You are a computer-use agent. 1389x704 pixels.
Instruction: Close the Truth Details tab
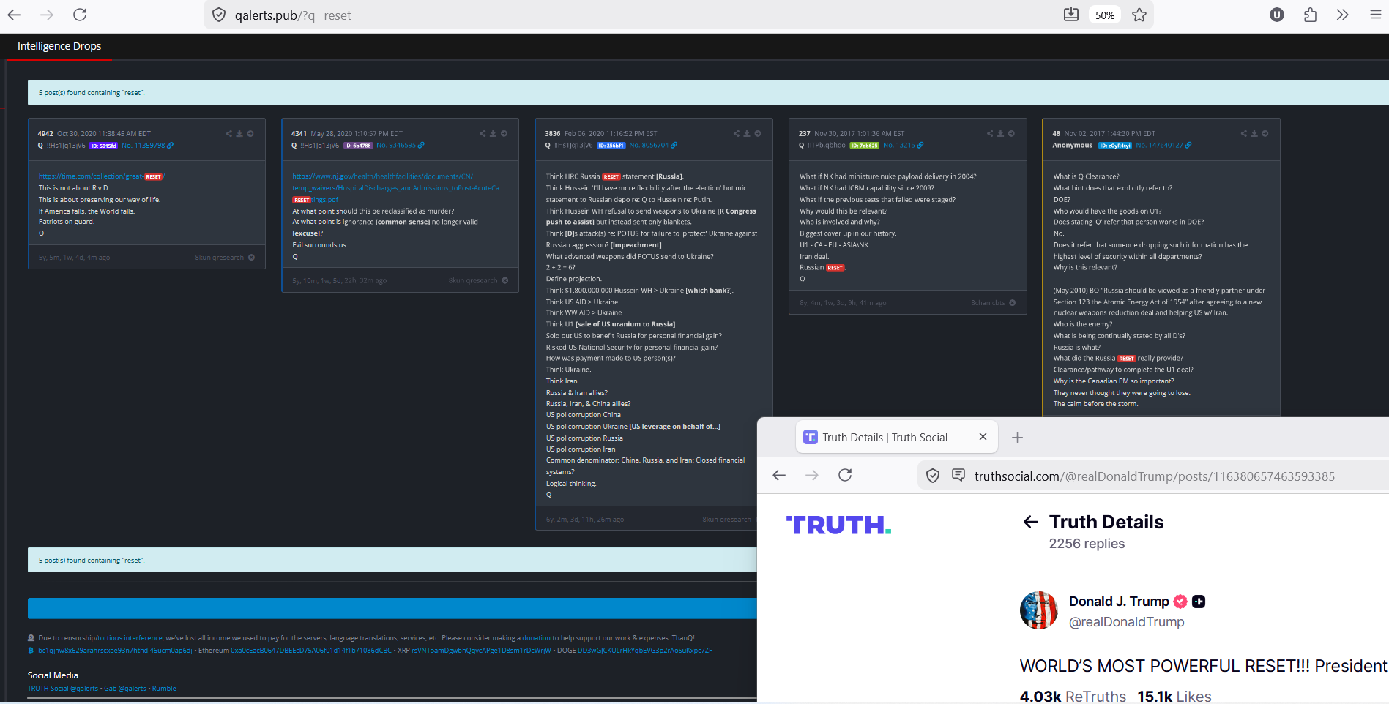tap(983, 437)
